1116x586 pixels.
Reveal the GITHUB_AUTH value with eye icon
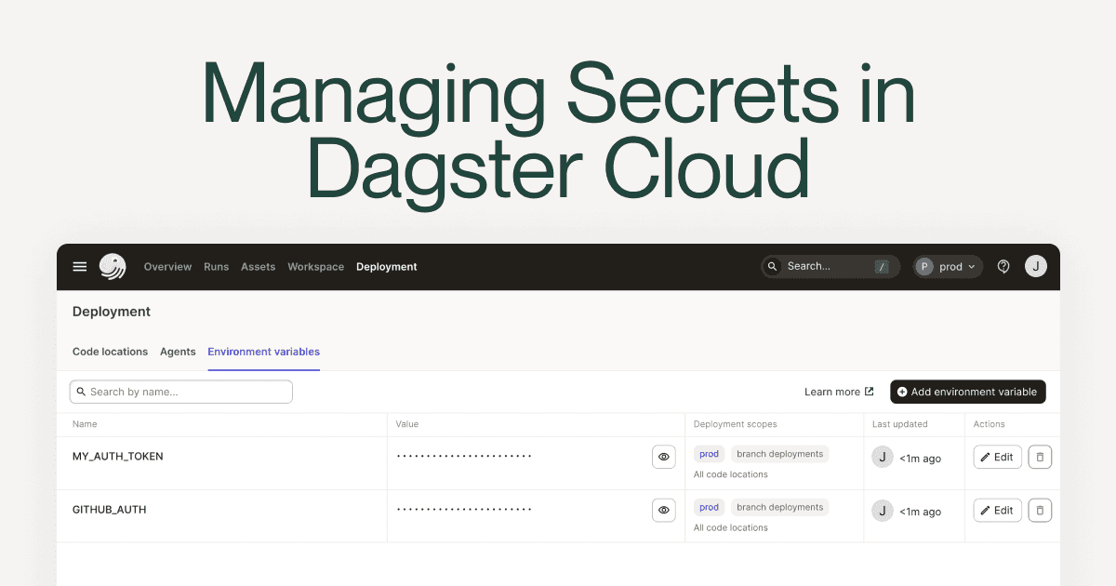point(663,510)
